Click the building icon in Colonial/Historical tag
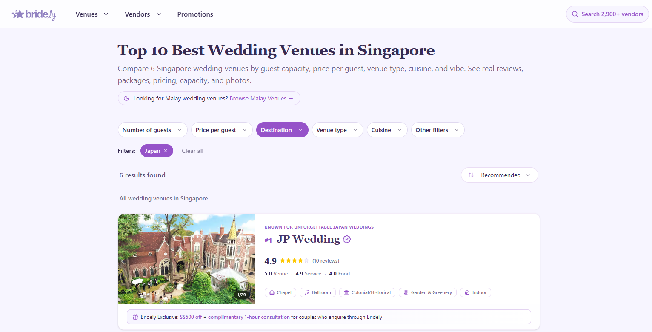 tap(346, 292)
